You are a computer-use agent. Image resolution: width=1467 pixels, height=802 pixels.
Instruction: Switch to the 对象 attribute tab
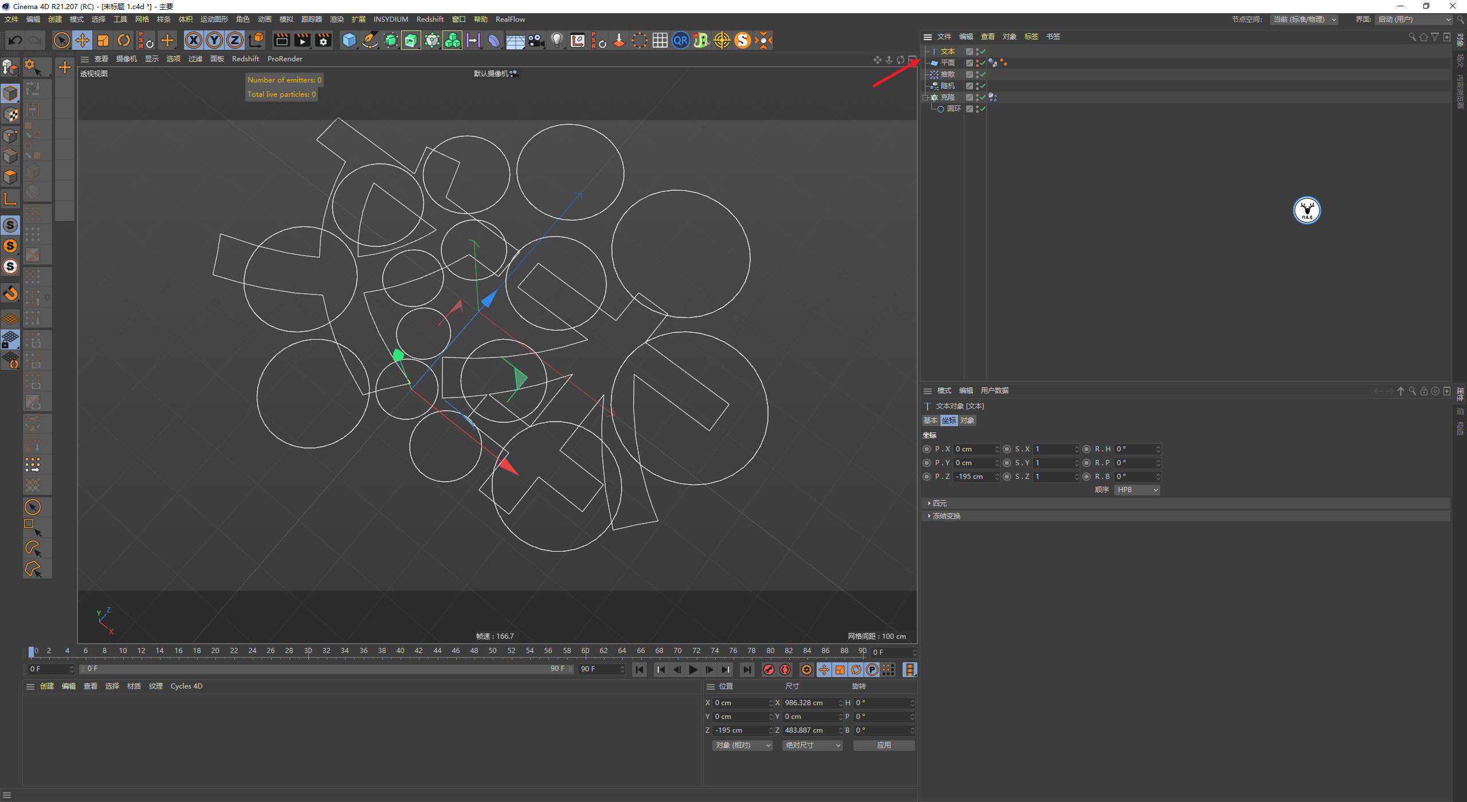tap(967, 420)
